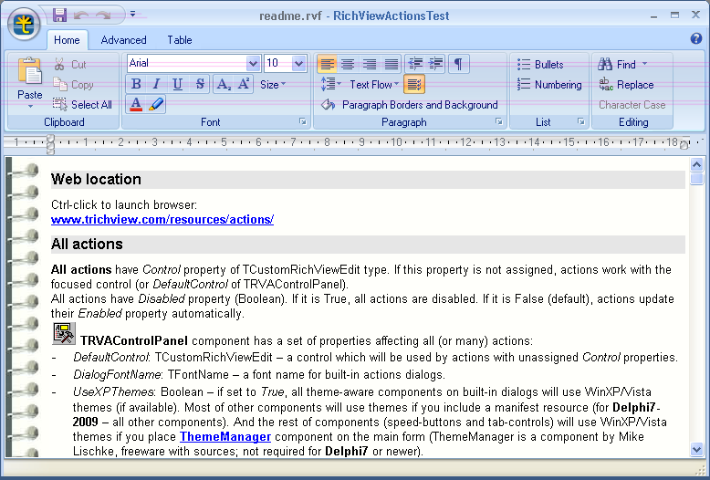Screen dimensions: 710x480
Task: Customize the quick access toolbar
Action: point(132,14)
